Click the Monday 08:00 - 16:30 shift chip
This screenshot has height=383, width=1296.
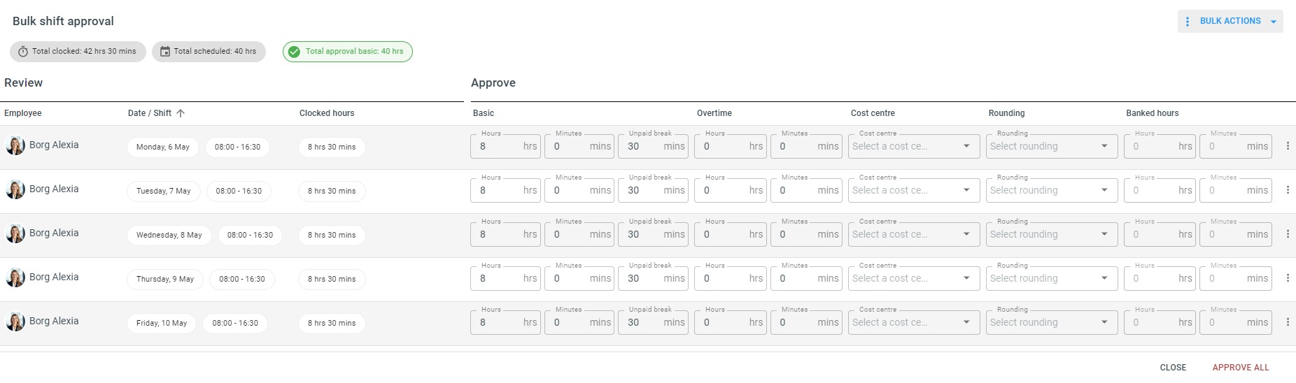237,147
